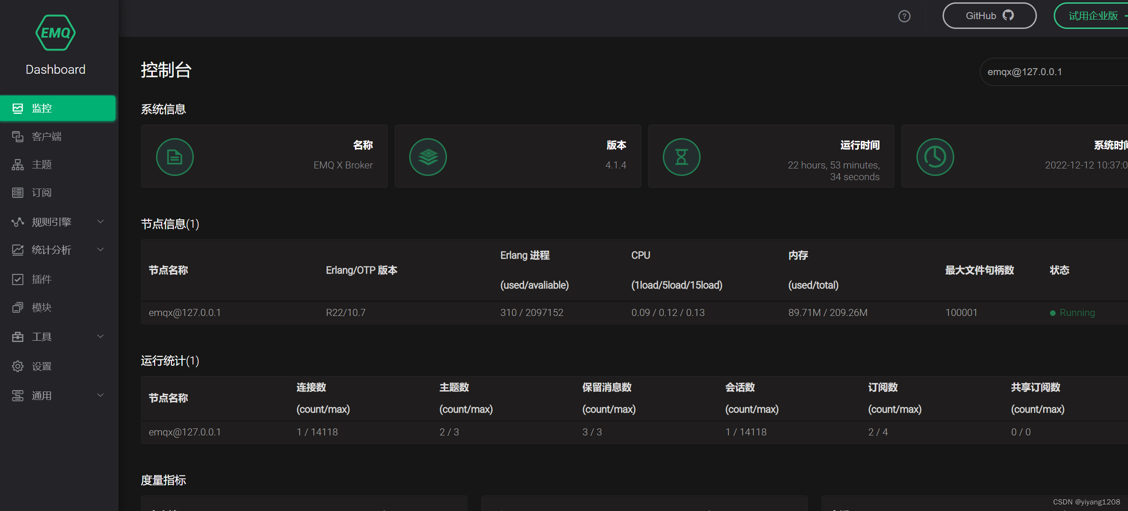The height and width of the screenshot is (511, 1128).
Task: Expand the 通用 submenu chevron
Action: (100, 395)
